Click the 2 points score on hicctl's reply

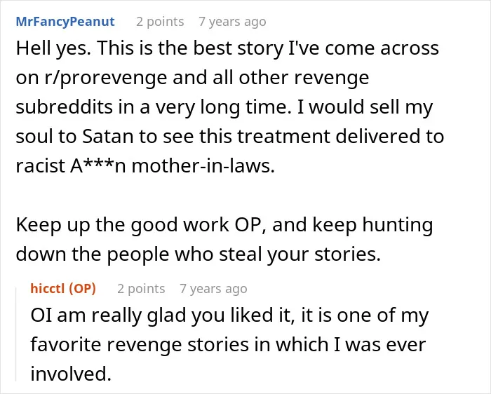pos(141,289)
